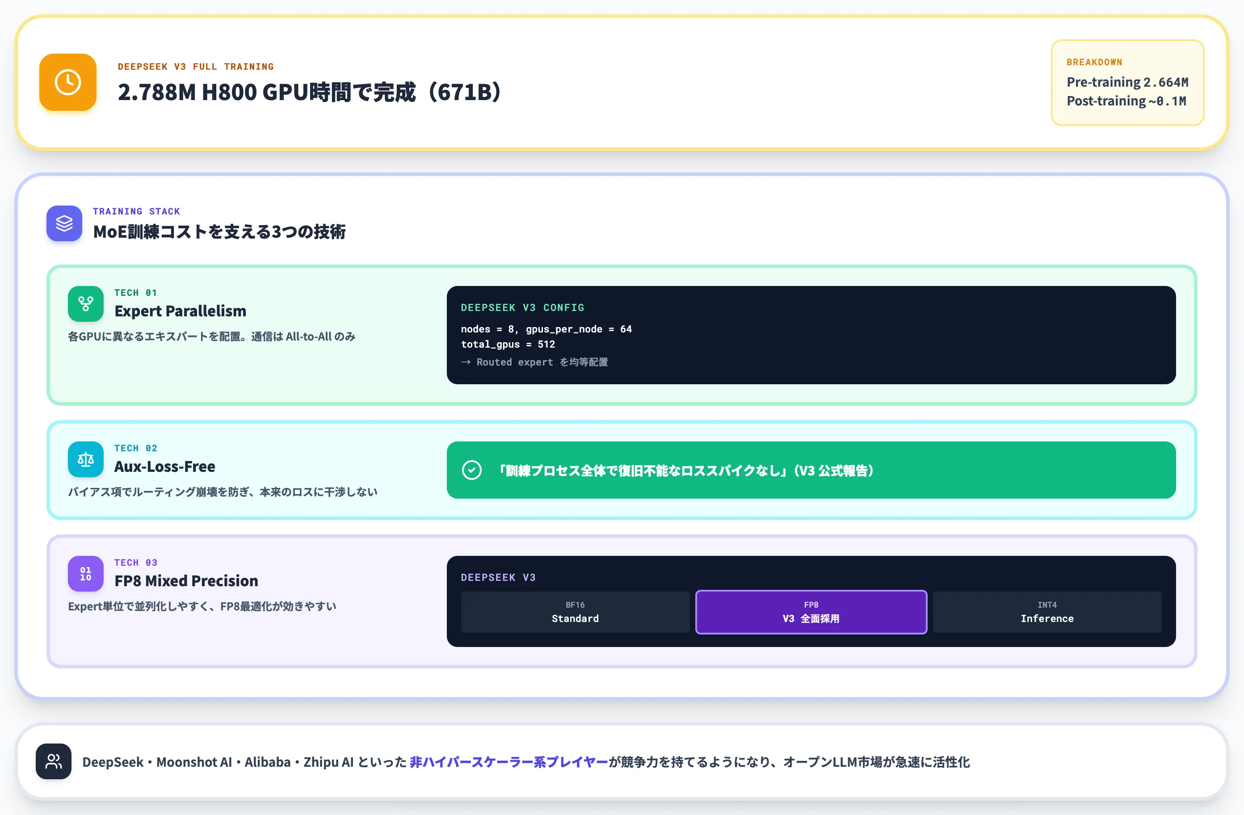Click the orange clock icon
This screenshot has height=815, width=1244.
(68, 82)
